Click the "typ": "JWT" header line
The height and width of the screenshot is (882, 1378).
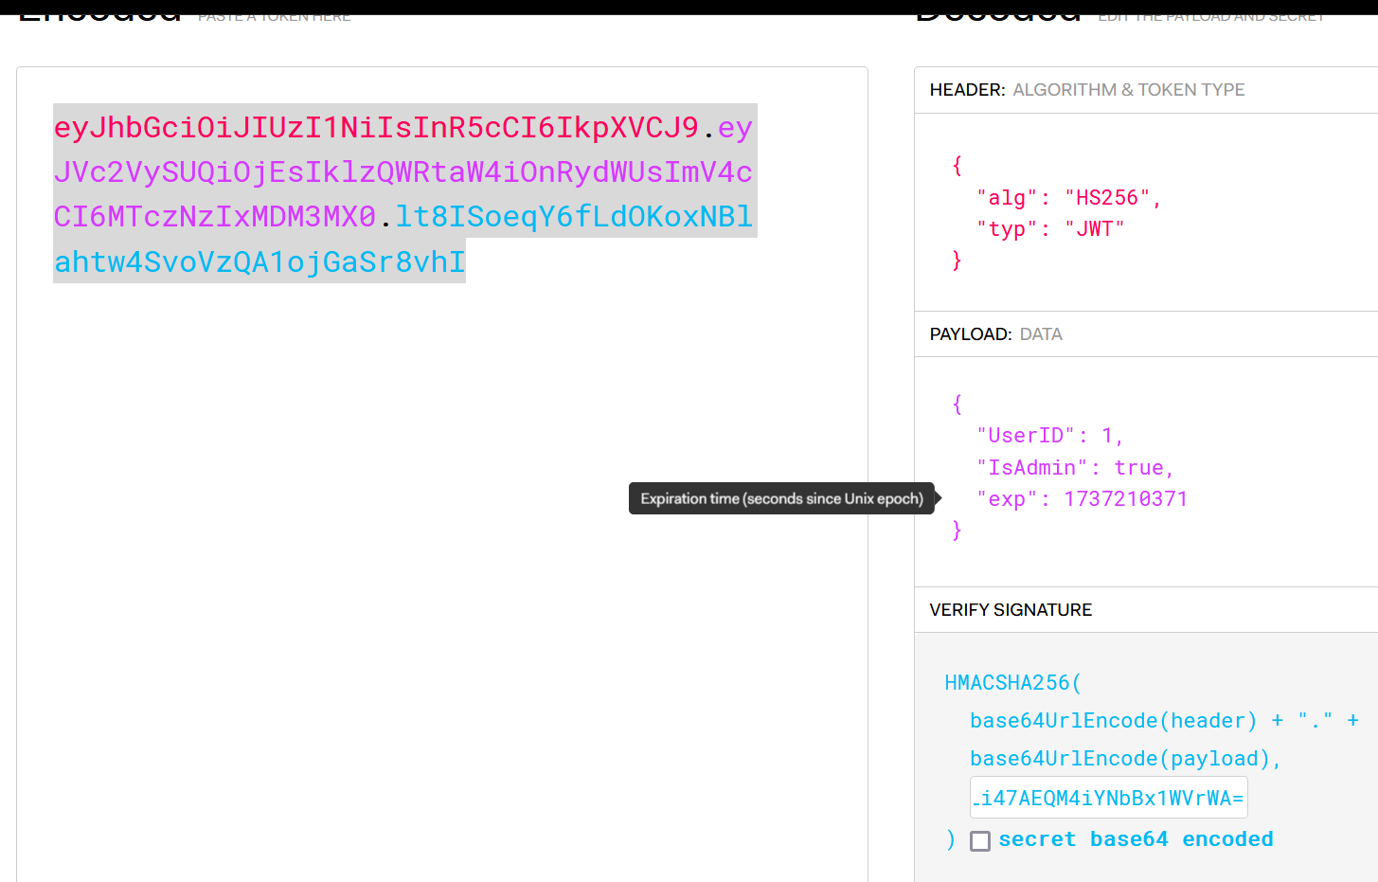click(1050, 229)
